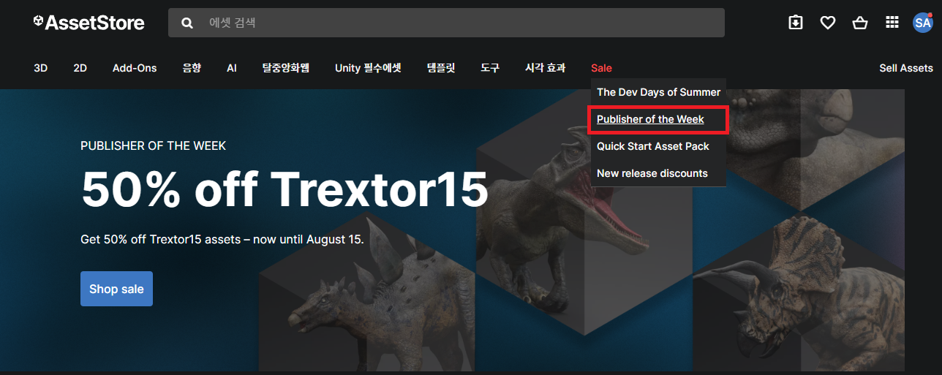Open the Unity 필수에셋 menu
Screen dimensions: 942x375
(x=369, y=68)
